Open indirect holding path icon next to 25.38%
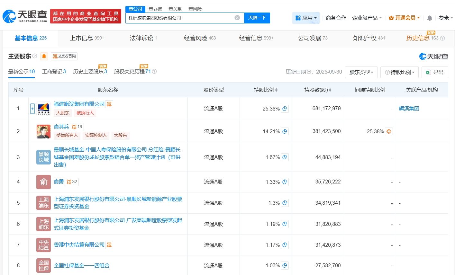The image size is (455, 275). coord(389,131)
